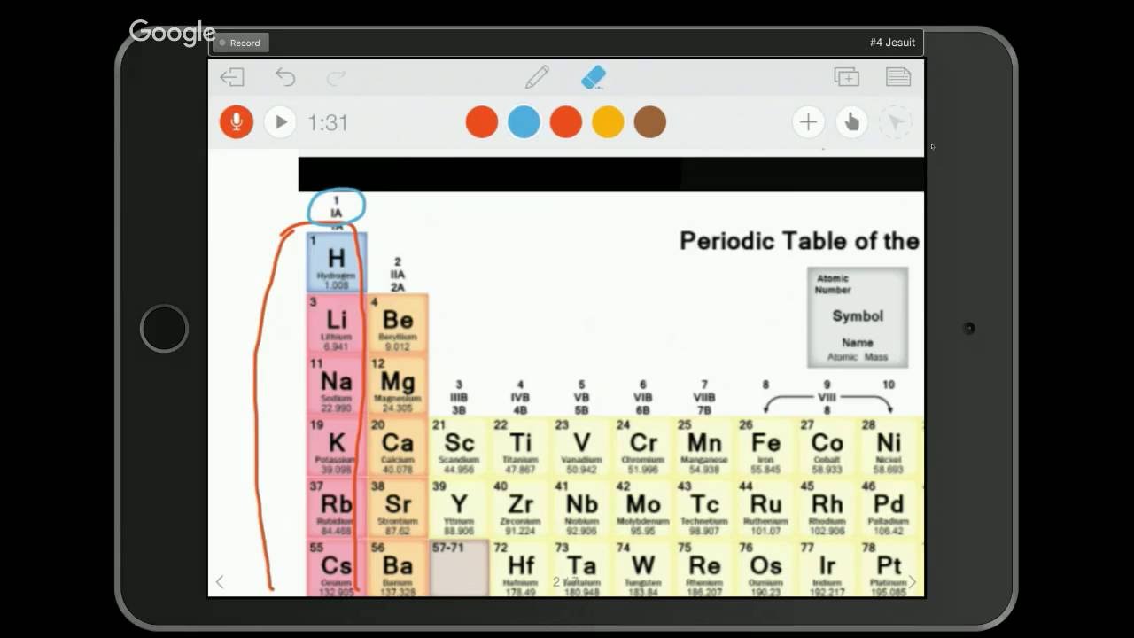Choose the blue color swatch
Screen dimensions: 1134x638
coord(524,122)
